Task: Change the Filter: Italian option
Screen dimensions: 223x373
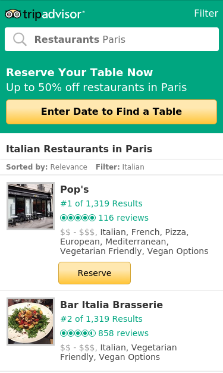Action: click(x=120, y=167)
